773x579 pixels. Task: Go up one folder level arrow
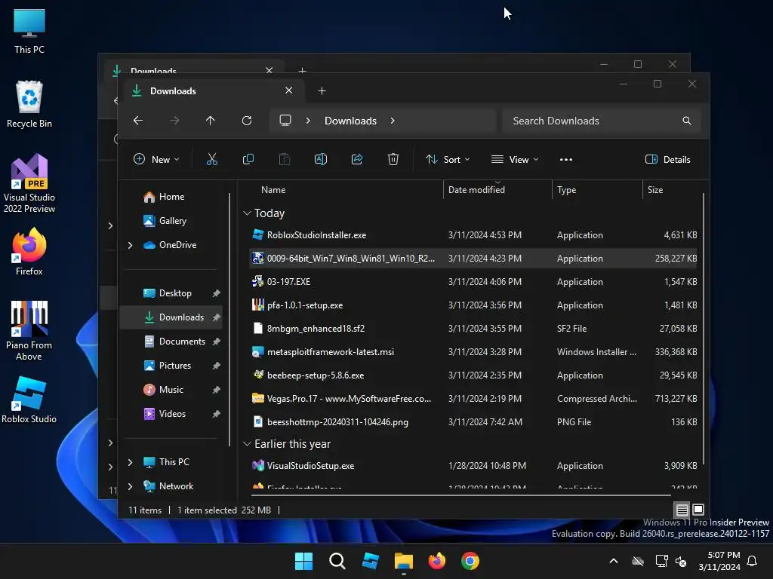pos(211,121)
